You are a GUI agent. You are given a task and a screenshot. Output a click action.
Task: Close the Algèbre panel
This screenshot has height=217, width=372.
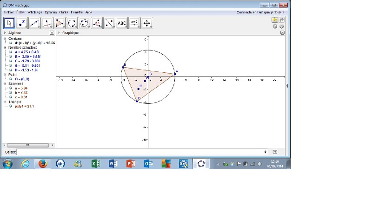(52, 32)
